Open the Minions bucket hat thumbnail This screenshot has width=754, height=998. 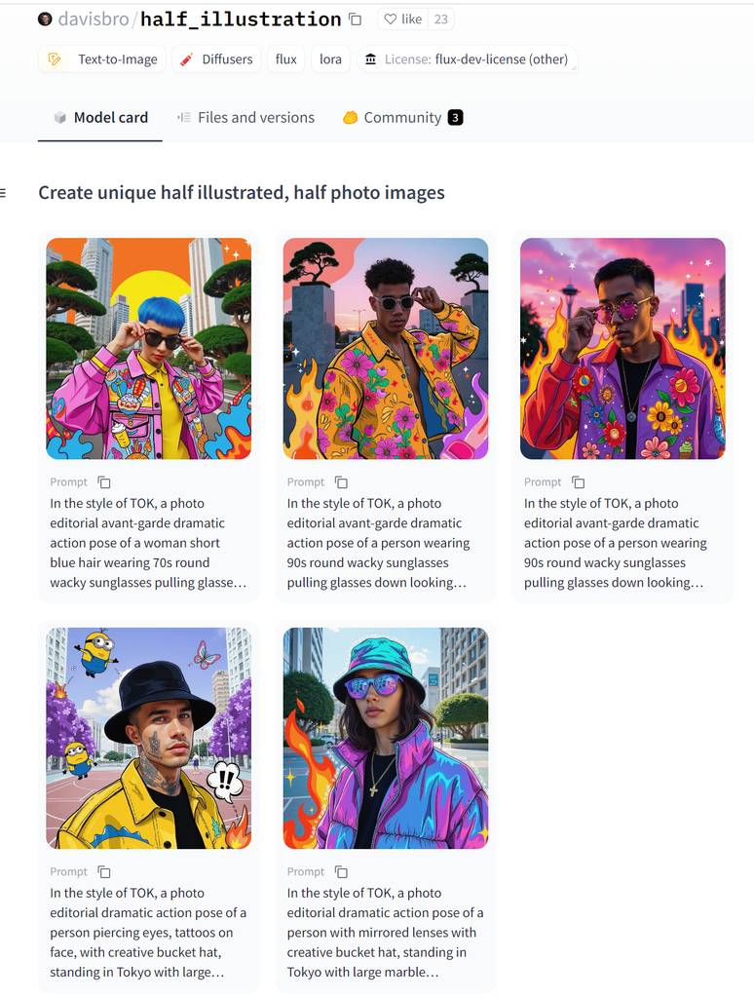149,739
